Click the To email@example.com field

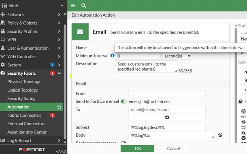[x=167, y=110]
